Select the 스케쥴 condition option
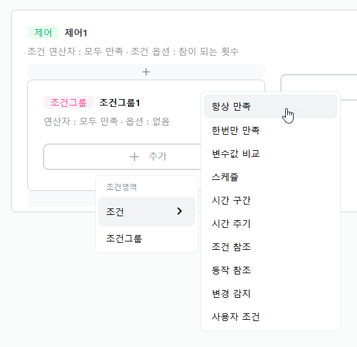The image size is (357, 347). 270,177
